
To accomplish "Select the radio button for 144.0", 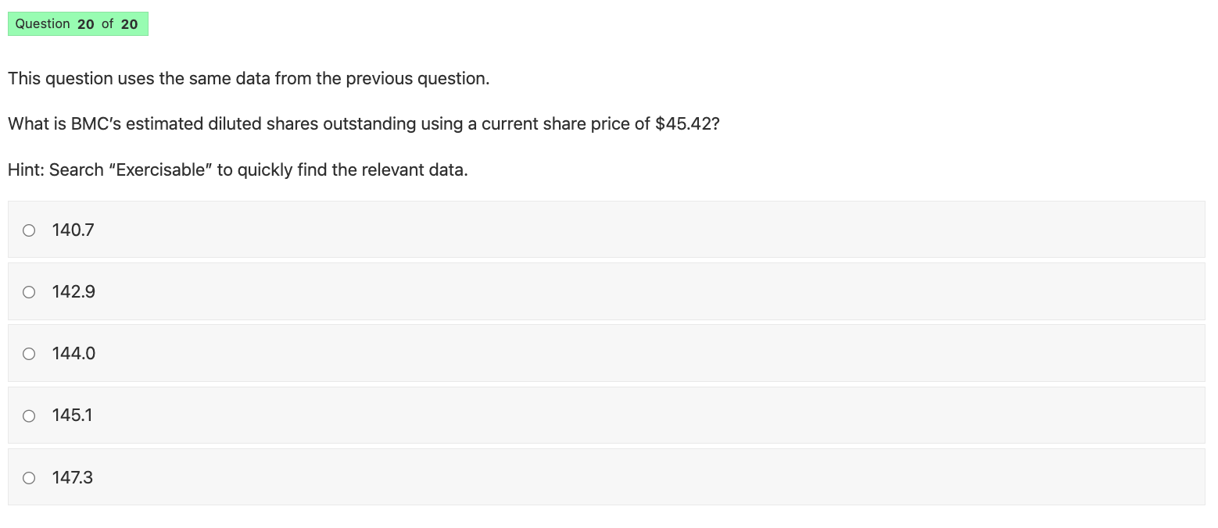I will pyautogui.click(x=29, y=353).
